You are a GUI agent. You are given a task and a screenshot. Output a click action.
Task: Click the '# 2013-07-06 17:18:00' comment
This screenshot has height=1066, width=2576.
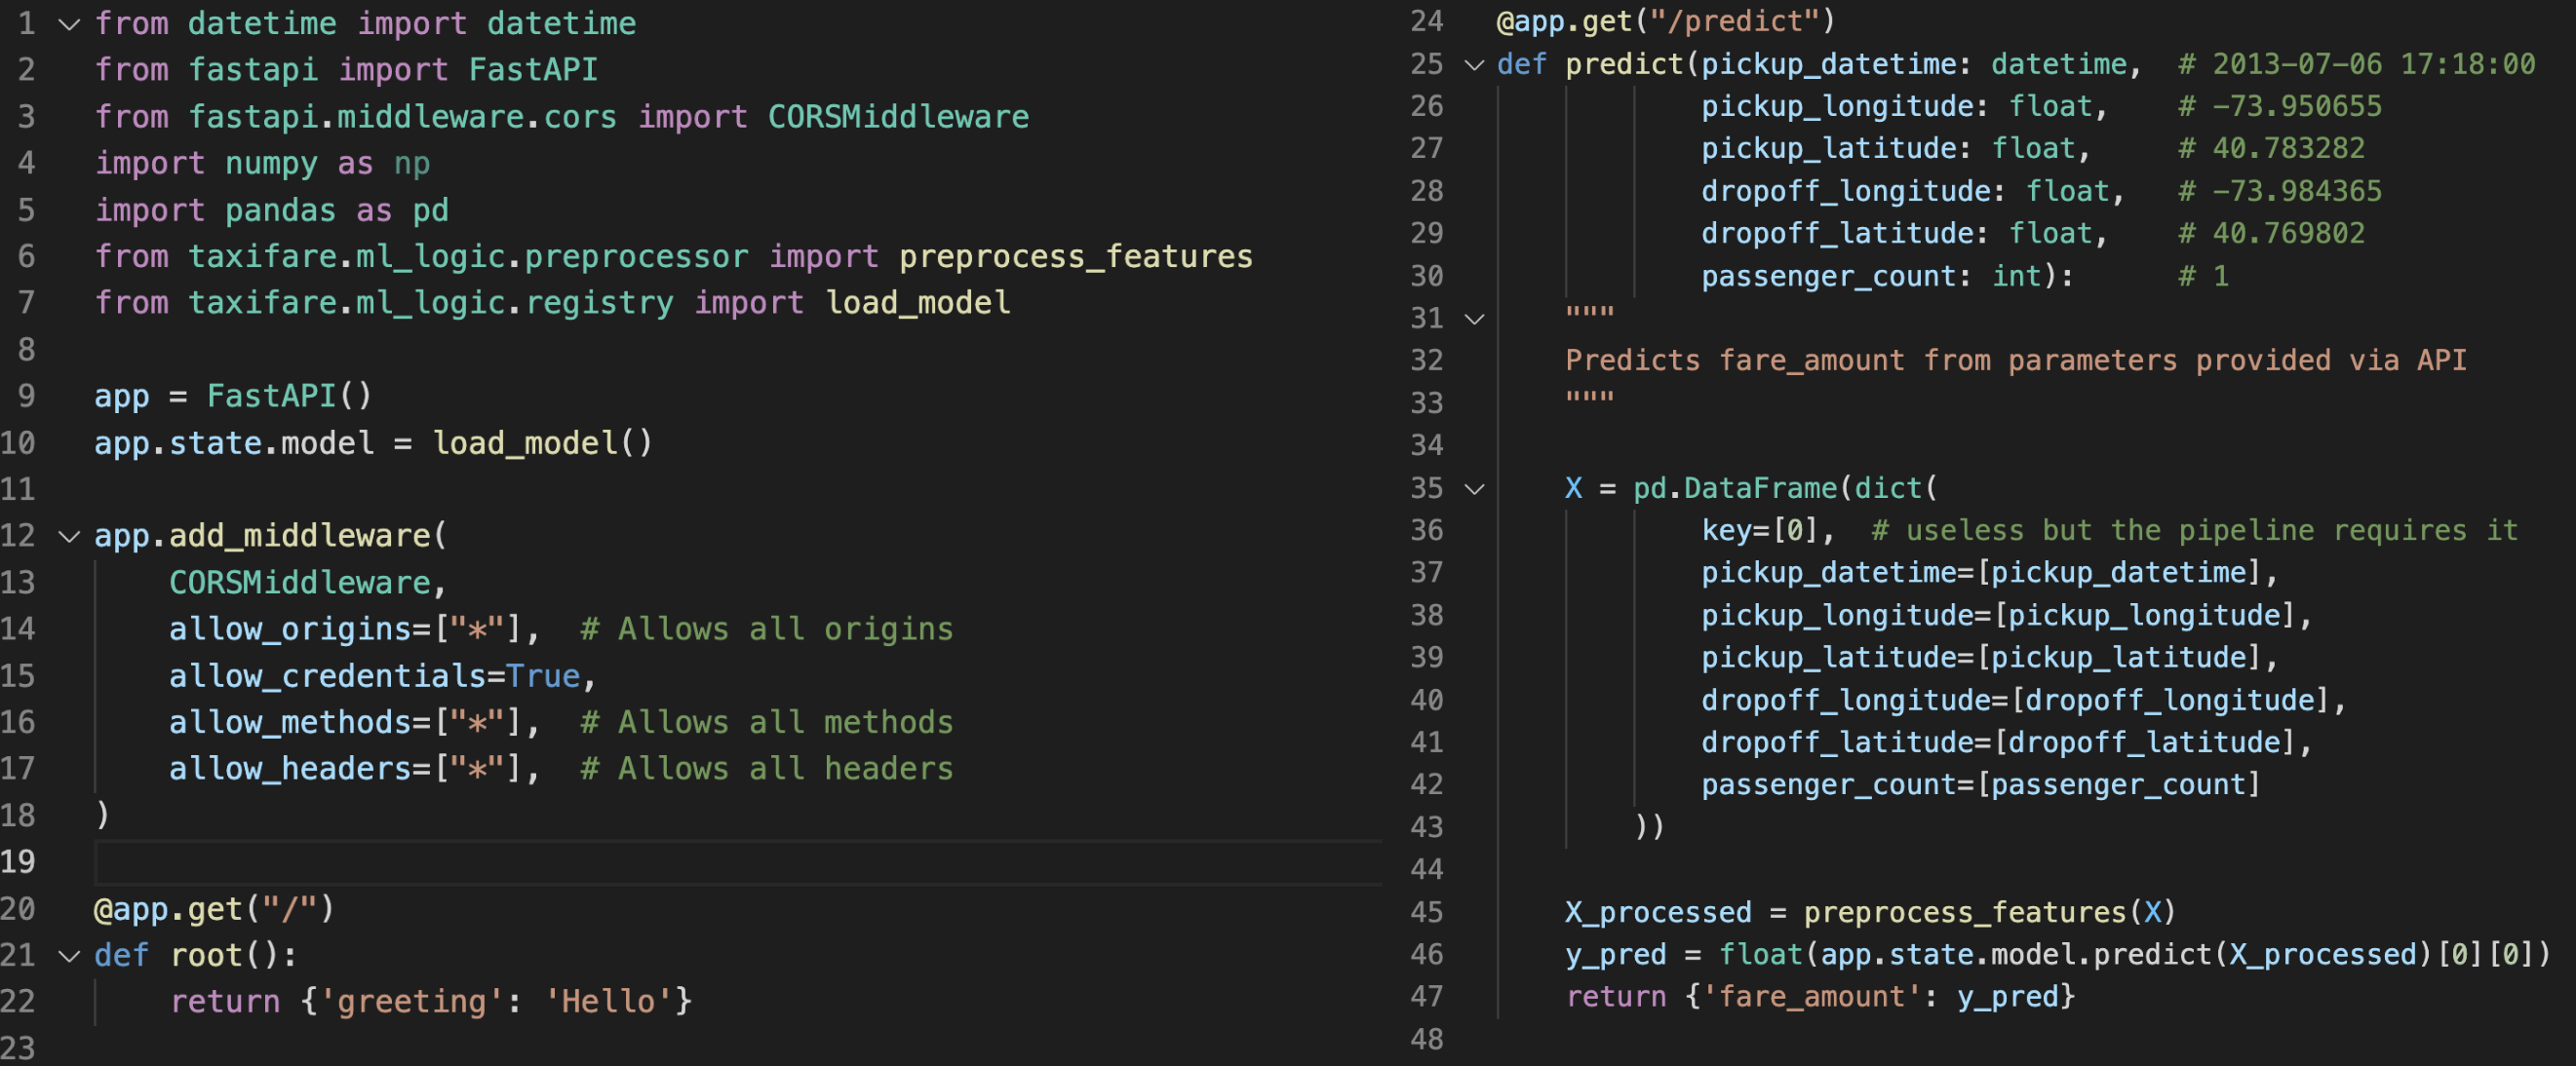pyautogui.click(x=2357, y=65)
